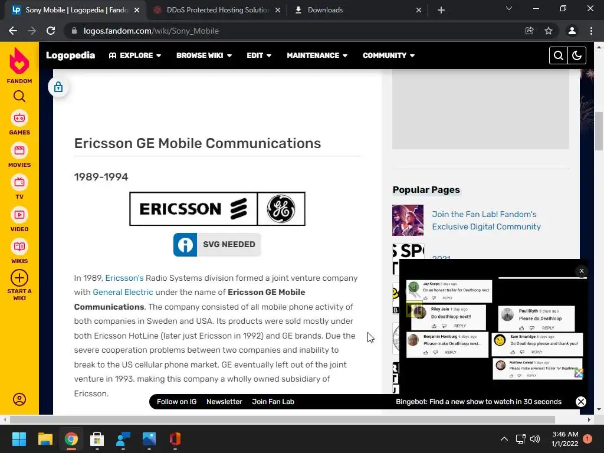Click the wiki search magnifier in header
Screen dimensions: 604x453
[558, 55]
